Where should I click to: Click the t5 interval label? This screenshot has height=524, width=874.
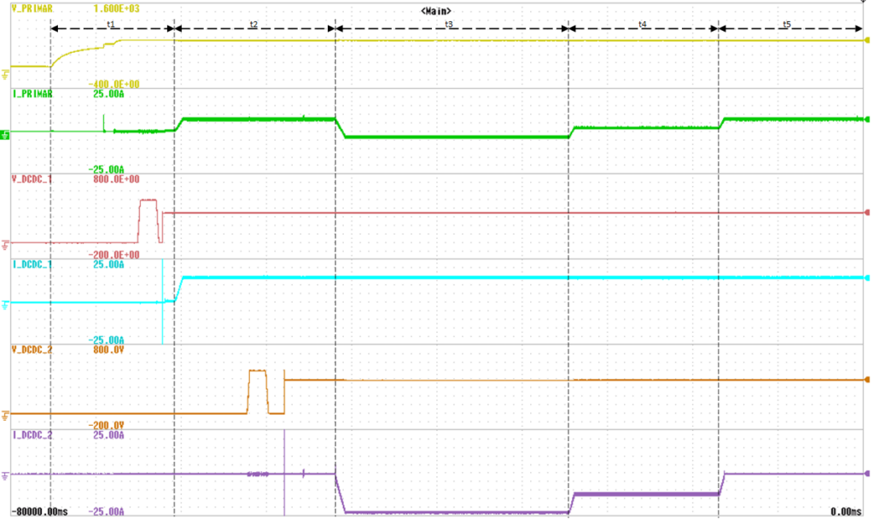coord(786,25)
